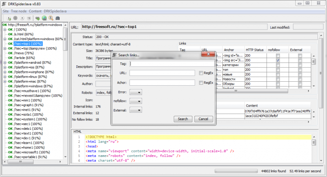Click the binoculars find toolbar icon

58,18
